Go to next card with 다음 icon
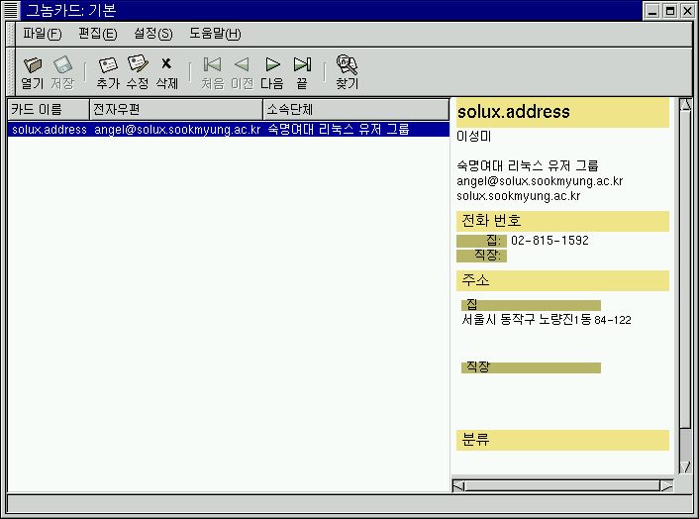 272,64
